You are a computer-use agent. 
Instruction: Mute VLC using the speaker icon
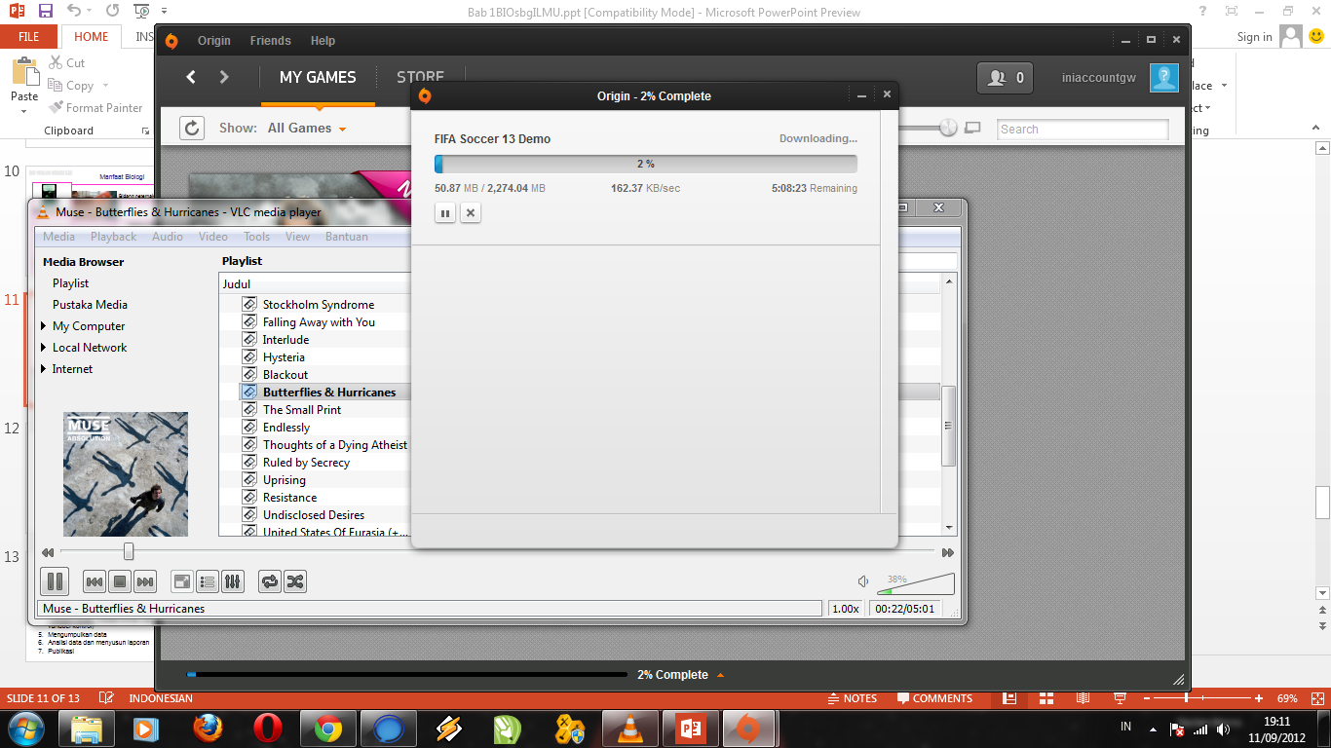click(863, 581)
